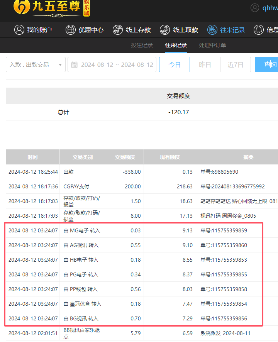Viewport: 278px width, 342px height.
Task: Sort by the 交易额度 column header
Action: [x=125, y=157]
